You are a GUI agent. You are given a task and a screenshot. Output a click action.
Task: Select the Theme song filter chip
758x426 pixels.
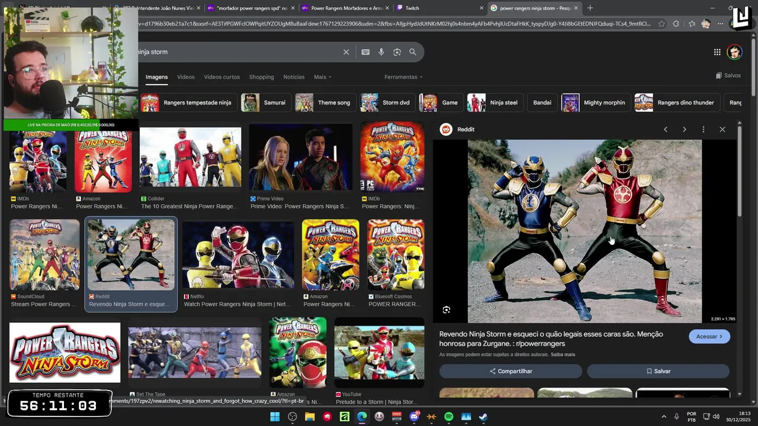(326, 103)
